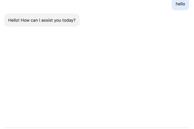This screenshot has height=129, width=194.
Task: Click the left padding of the gray bubble
Action: pos(6,20)
